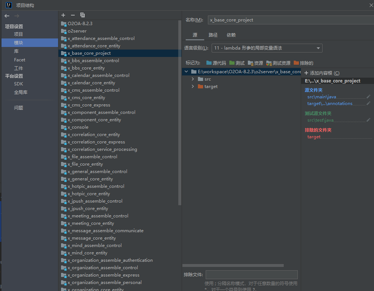Image resolution: width=374 pixels, height=291 pixels.
Task: Edit src\main\java source folder properties pencil
Action: click(x=368, y=97)
